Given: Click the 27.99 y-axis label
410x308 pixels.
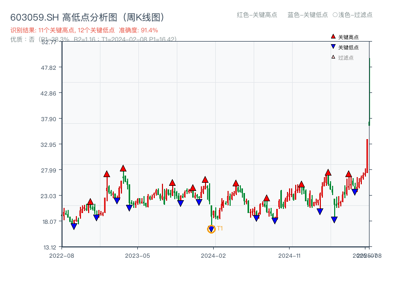Looking at the screenshot, I should 48,170.
